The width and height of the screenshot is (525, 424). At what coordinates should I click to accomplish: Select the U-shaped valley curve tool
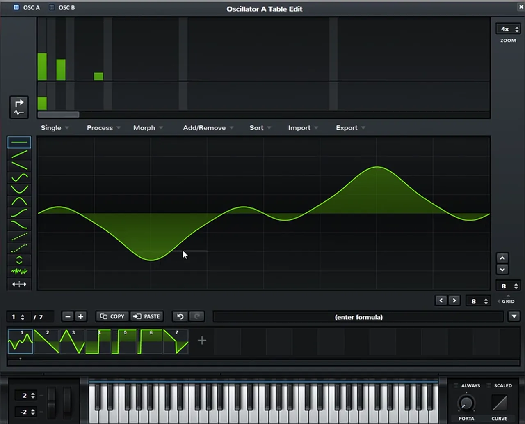pos(19,189)
